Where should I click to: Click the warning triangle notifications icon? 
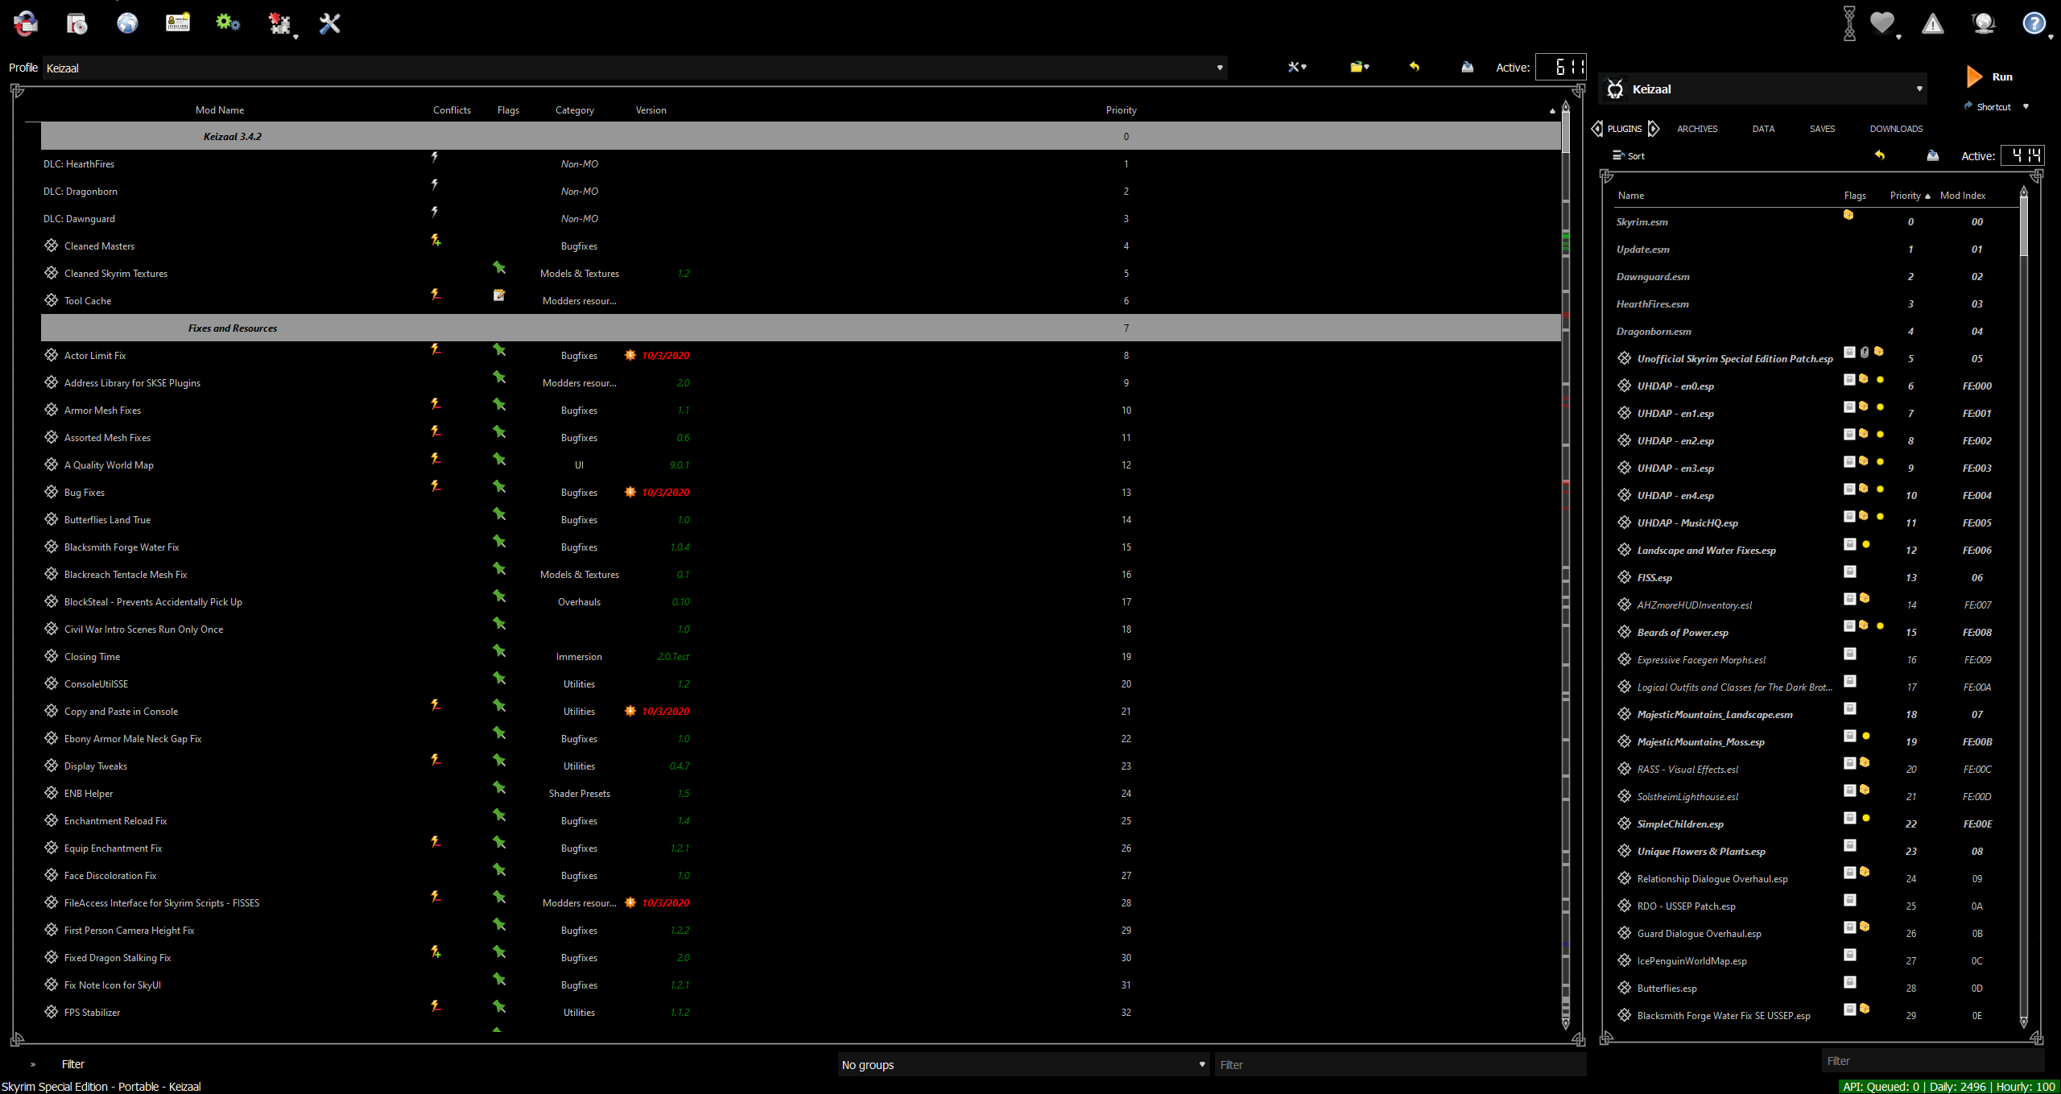click(1932, 24)
